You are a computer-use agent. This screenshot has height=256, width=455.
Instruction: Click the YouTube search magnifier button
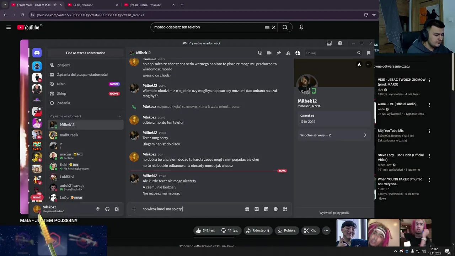click(285, 27)
